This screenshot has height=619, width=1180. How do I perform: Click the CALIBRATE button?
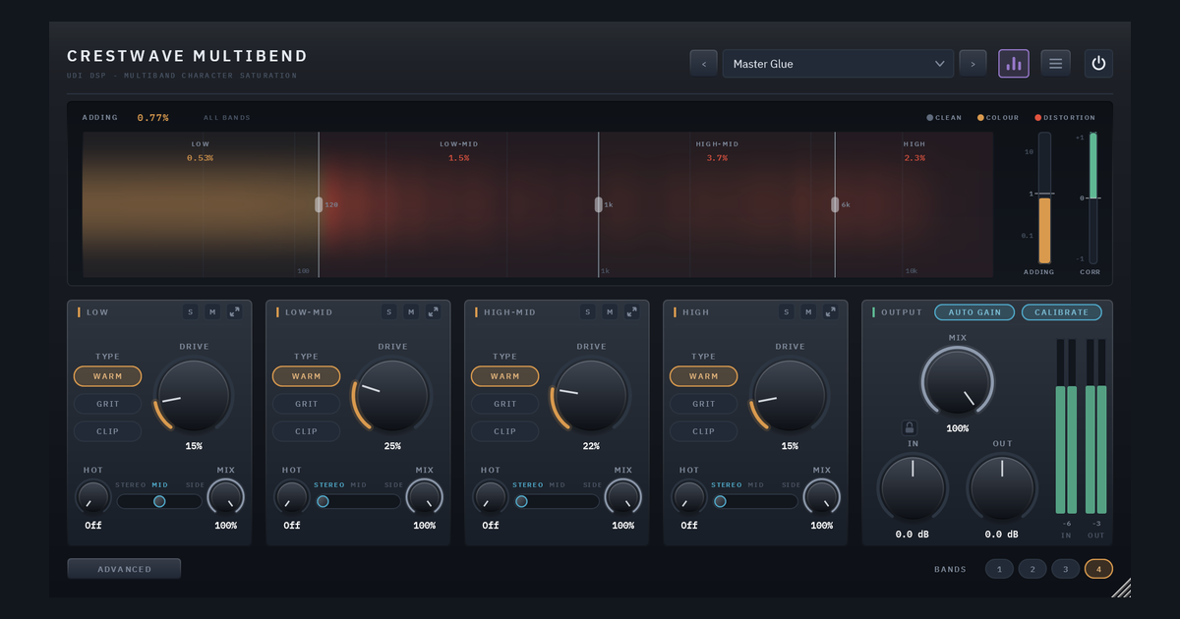(1062, 312)
